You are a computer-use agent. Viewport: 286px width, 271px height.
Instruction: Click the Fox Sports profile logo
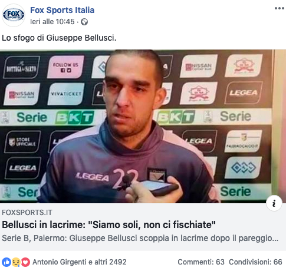click(14, 15)
